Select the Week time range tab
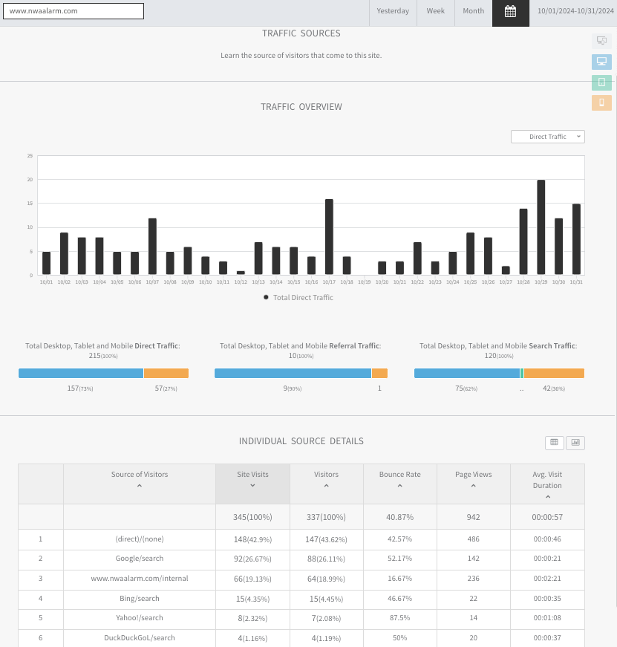 pyautogui.click(x=436, y=11)
